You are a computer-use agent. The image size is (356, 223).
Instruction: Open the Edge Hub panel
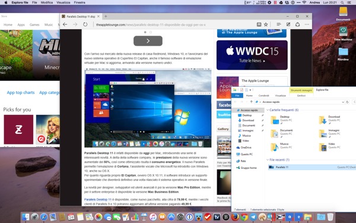click(279, 24)
